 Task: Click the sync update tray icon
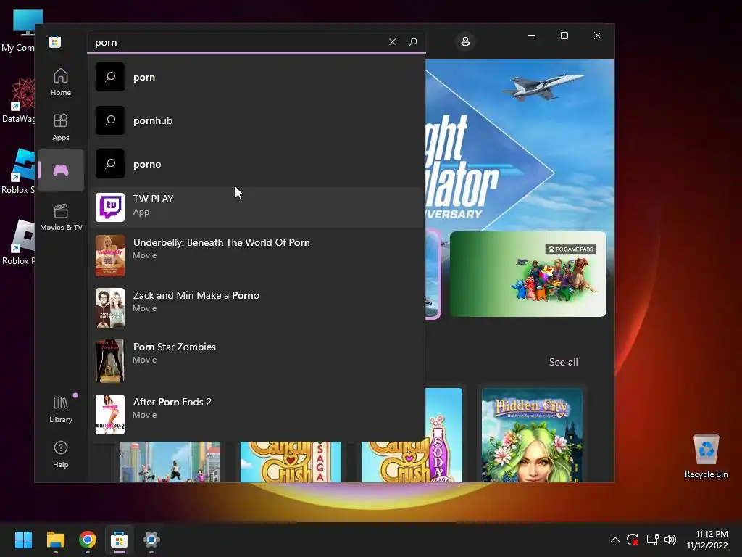tap(633, 540)
